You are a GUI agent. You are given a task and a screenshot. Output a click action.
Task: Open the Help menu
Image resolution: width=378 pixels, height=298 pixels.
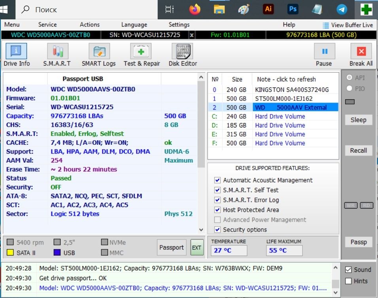point(289,25)
